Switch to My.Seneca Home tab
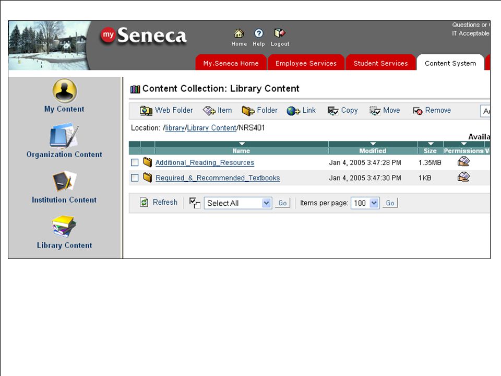The height and width of the screenshot is (376, 501). coord(231,63)
